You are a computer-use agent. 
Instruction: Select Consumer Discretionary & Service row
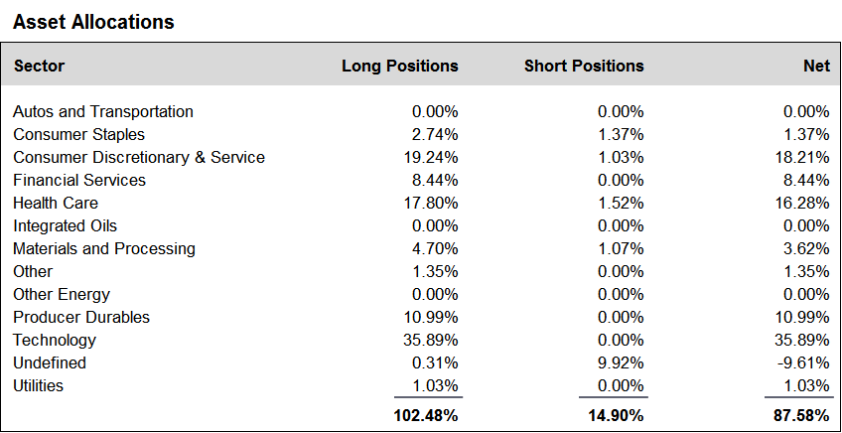click(421, 157)
